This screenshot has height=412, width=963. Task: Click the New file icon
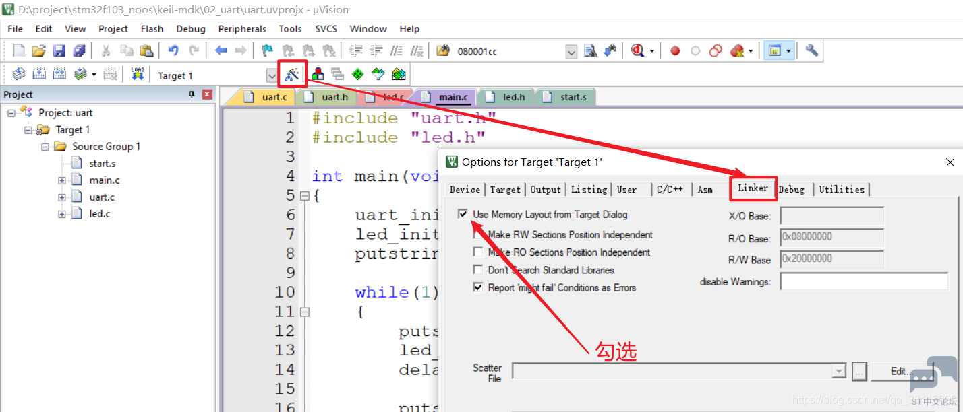pos(19,50)
